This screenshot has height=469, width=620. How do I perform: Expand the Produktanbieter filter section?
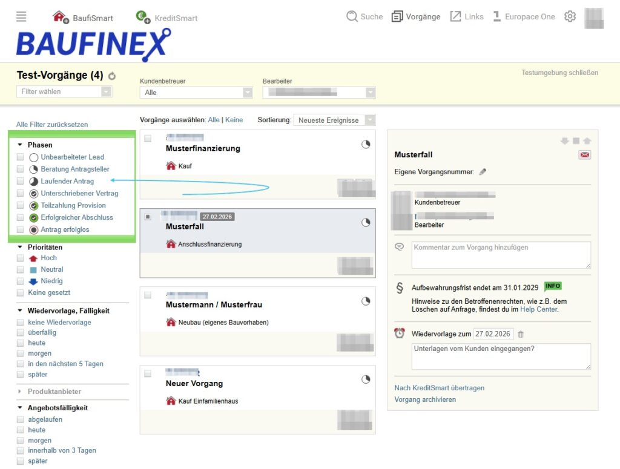54,392
